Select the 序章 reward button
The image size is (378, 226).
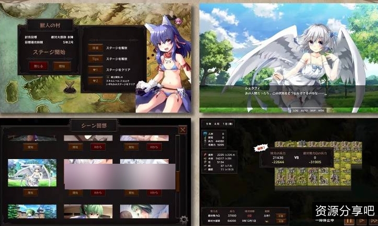point(96,48)
